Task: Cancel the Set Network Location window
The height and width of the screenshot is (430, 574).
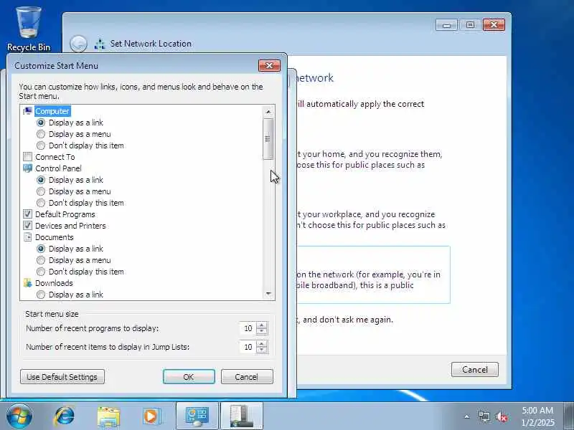Action: point(475,370)
